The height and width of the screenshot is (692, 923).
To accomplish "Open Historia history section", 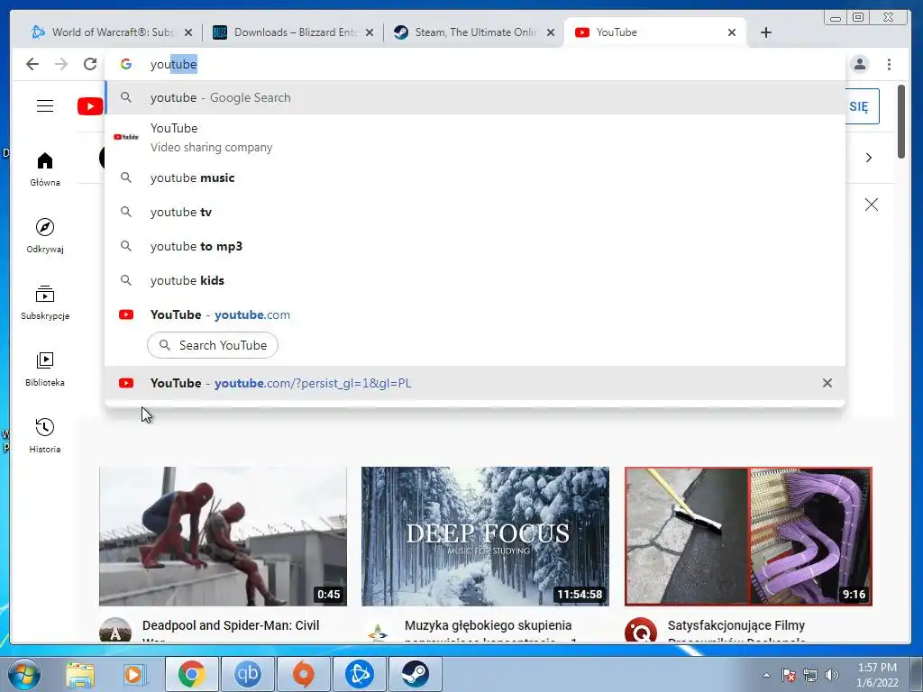I will click(45, 435).
